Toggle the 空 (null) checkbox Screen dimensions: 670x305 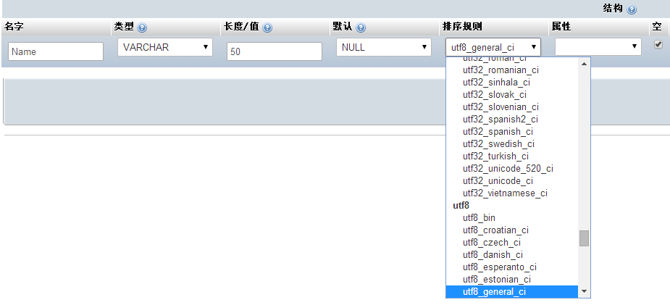pos(658,44)
